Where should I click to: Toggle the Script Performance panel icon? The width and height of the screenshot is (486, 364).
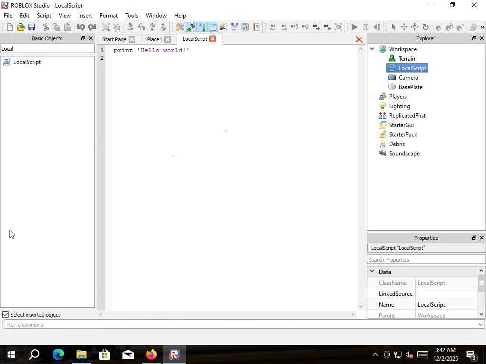click(256, 27)
